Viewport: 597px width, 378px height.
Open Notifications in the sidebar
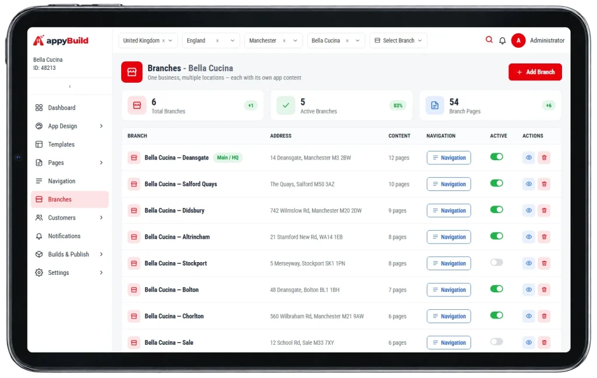click(70, 236)
